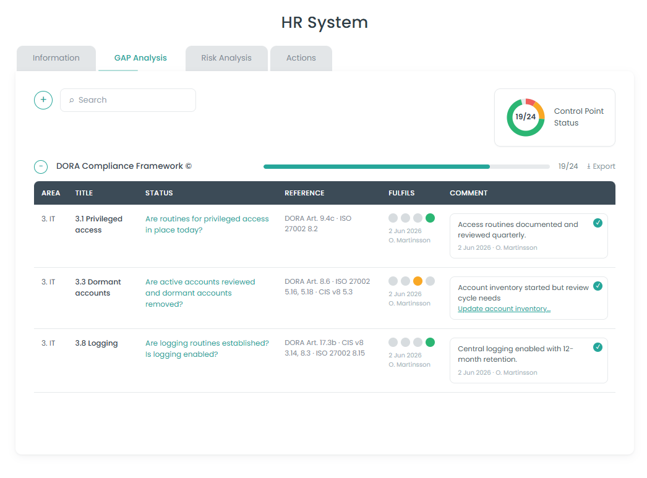Export the DORA Compliance Framework
The height and width of the screenshot is (478, 647).
coord(601,166)
